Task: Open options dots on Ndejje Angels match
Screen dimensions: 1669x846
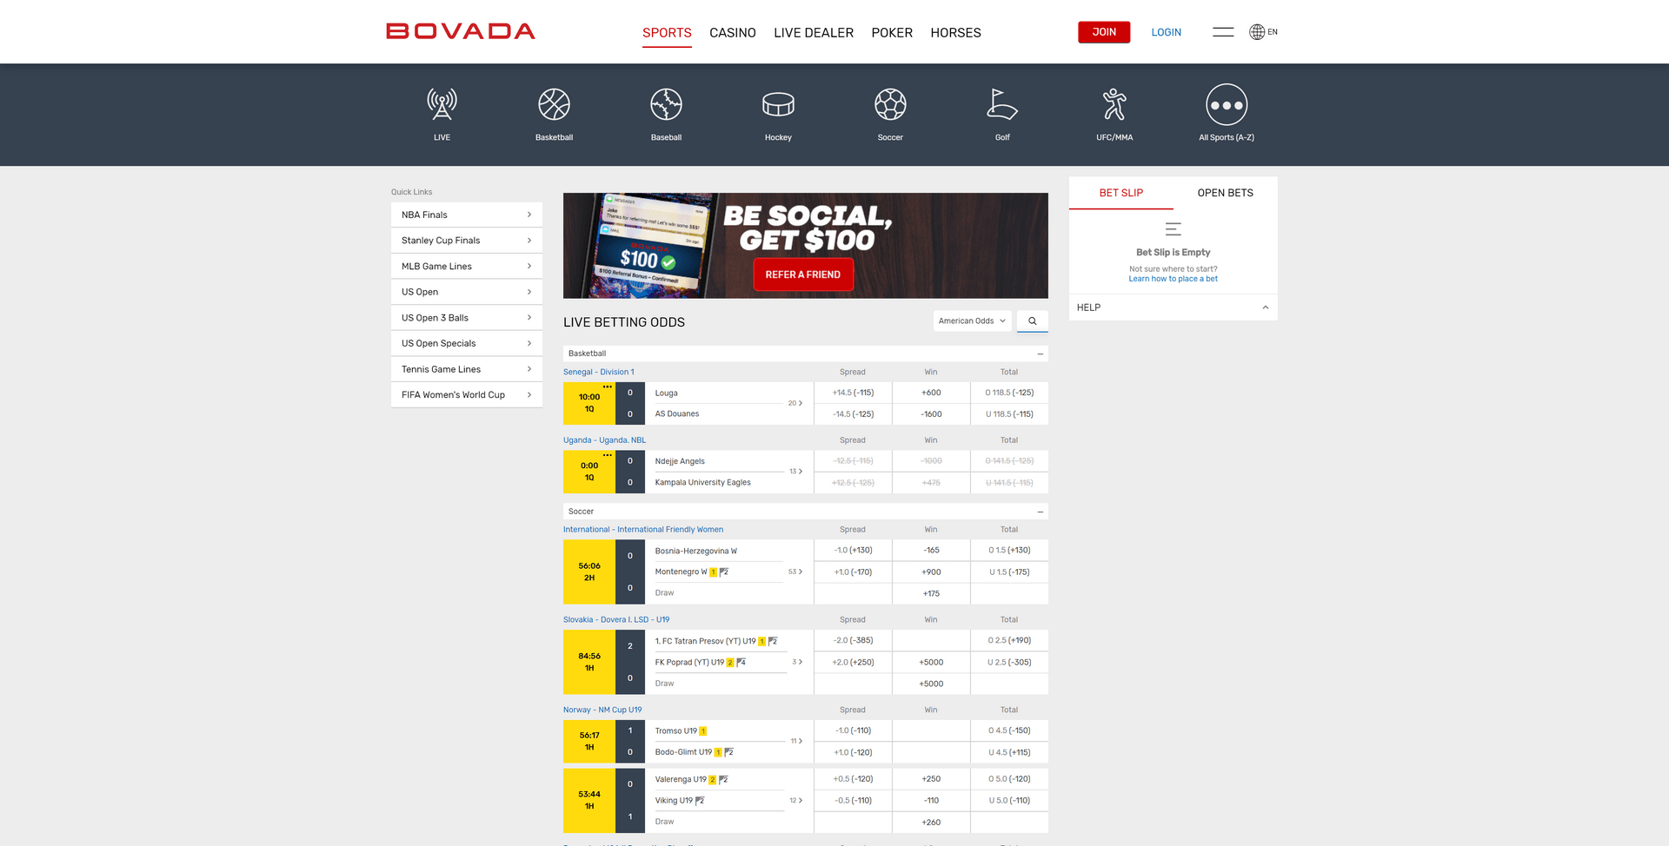Action: [608, 455]
